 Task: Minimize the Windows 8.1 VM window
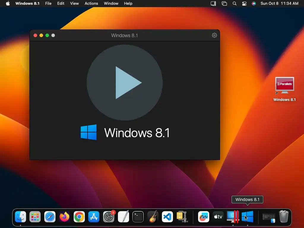[x=41, y=35]
